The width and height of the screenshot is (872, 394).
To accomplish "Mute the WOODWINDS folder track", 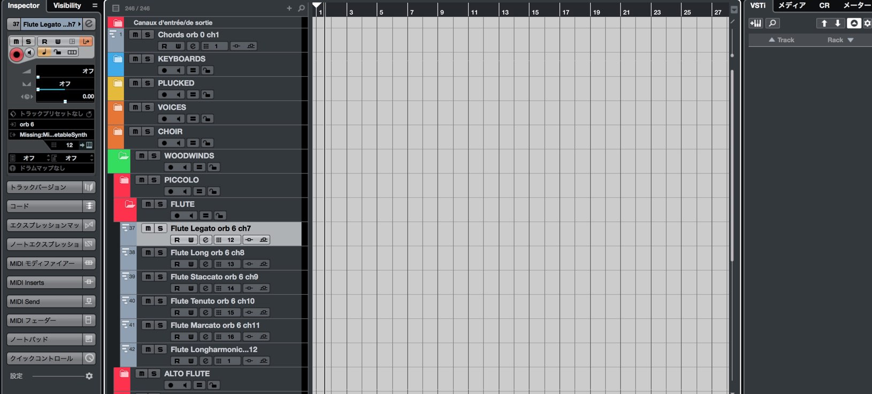I will click(142, 155).
